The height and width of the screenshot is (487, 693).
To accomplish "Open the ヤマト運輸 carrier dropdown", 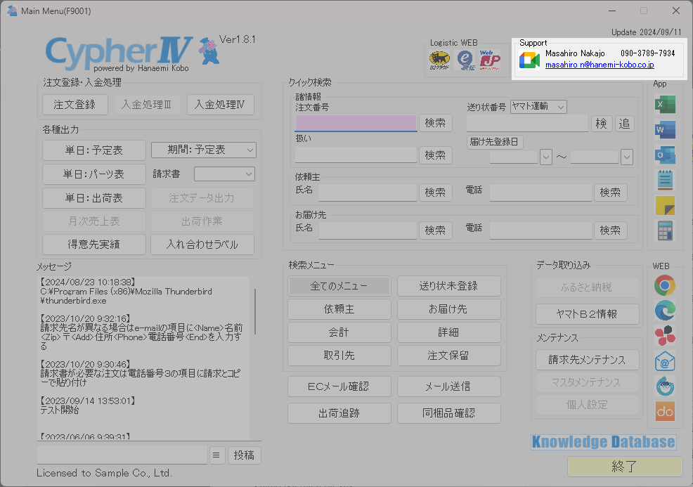I will 538,107.
